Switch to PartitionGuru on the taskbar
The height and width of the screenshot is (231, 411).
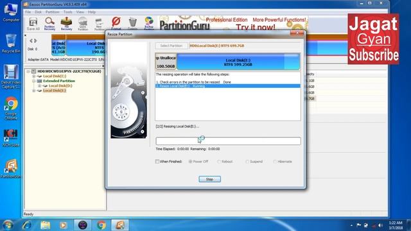click(x=120, y=225)
